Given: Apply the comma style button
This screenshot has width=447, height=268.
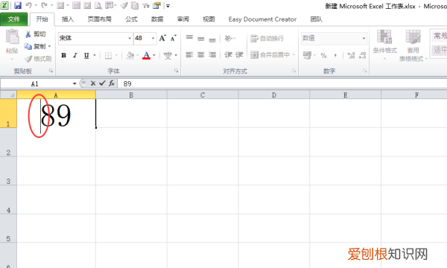Looking at the screenshot, I should click(x=335, y=55).
